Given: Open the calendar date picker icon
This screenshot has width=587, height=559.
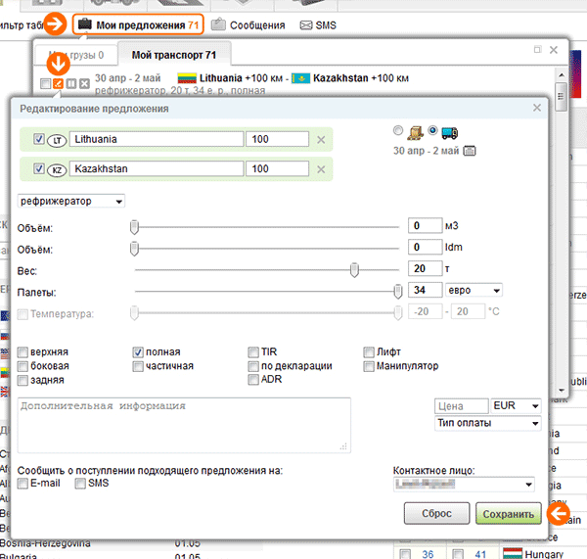Looking at the screenshot, I should 470,152.
